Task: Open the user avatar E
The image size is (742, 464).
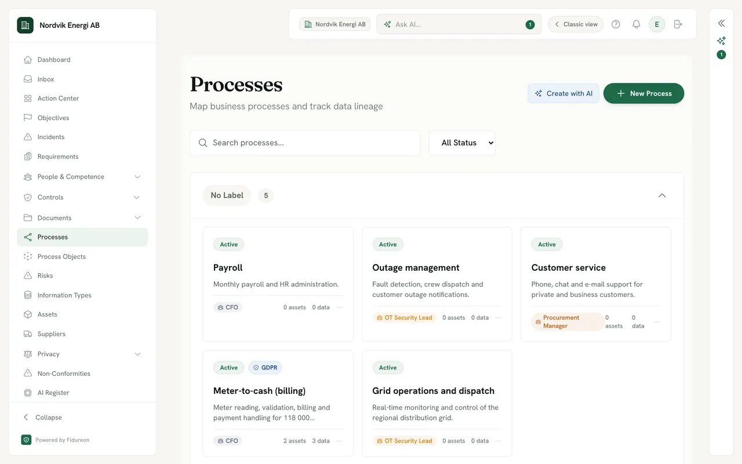Action: tap(657, 24)
